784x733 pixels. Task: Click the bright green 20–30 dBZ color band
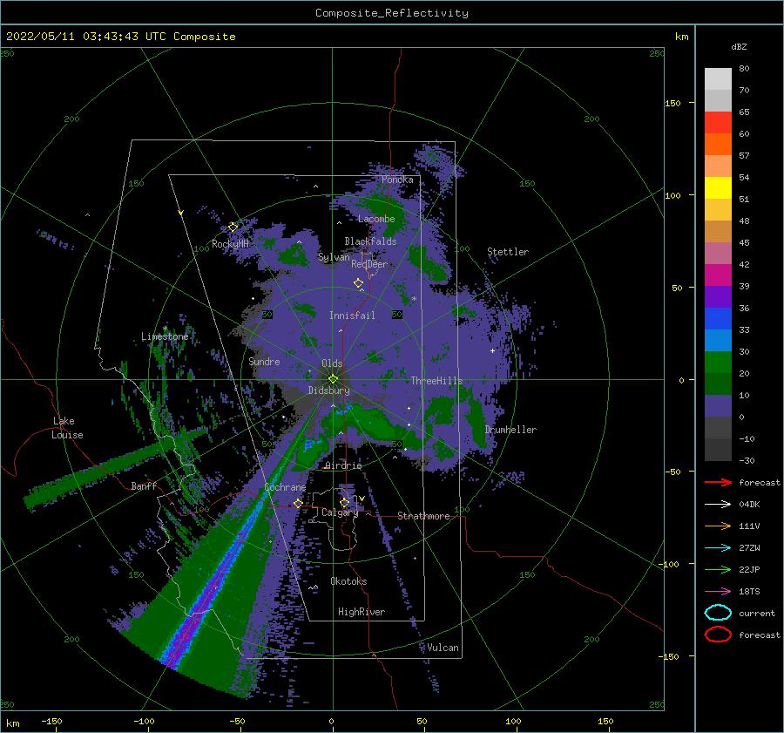click(x=718, y=363)
